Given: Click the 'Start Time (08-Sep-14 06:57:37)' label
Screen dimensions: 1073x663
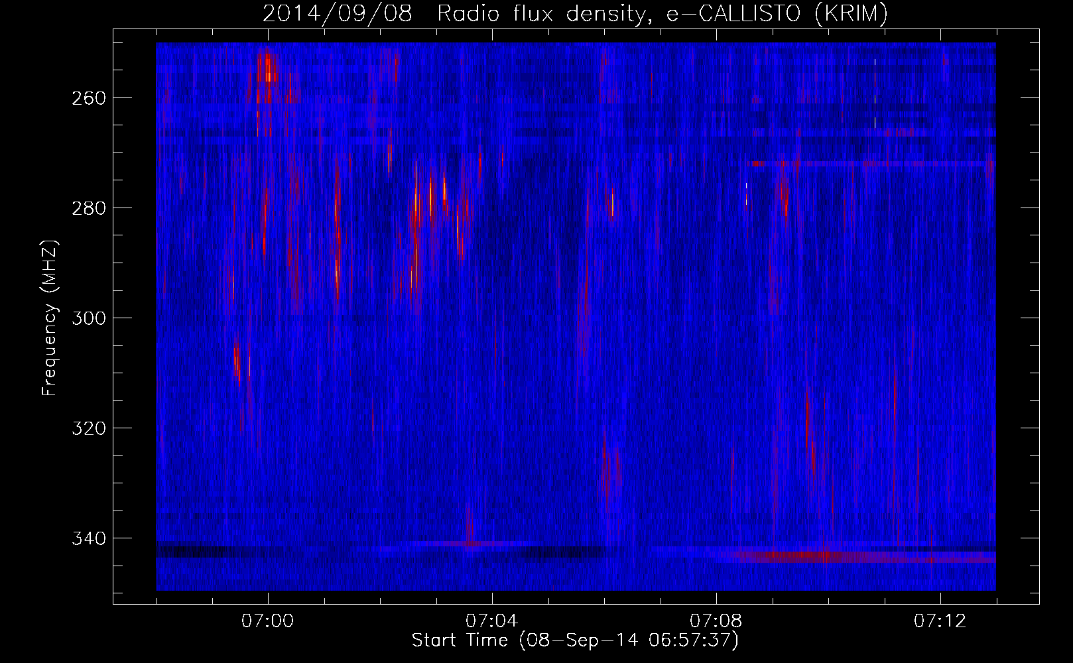Looking at the screenshot, I should pyautogui.click(x=575, y=640).
